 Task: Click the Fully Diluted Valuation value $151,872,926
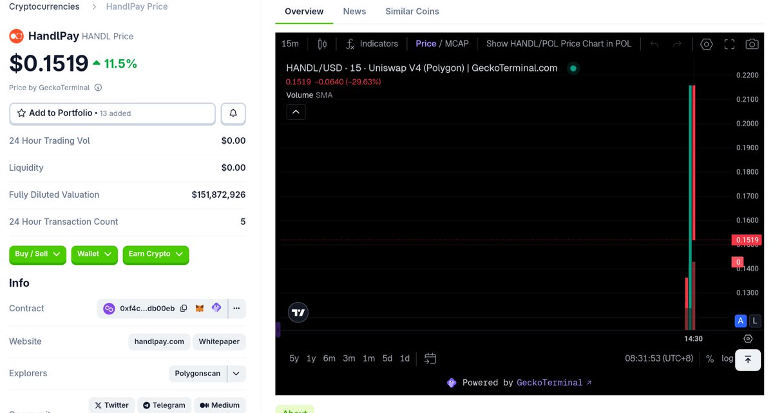coord(218,195)
